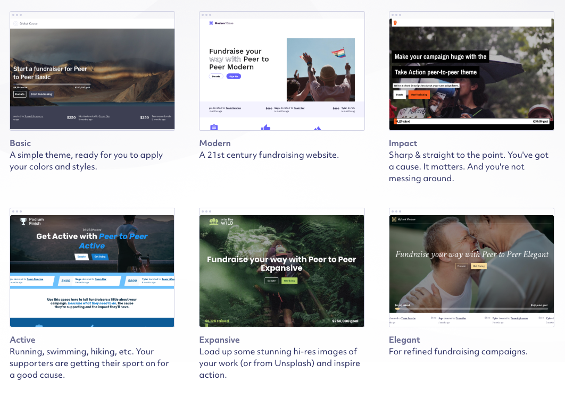The width and height of the screenshot is (565, 399).
Task: Click 'Fundraise your way with Peer to Peer Expansive' headline
Action: [x=281, y=264]
